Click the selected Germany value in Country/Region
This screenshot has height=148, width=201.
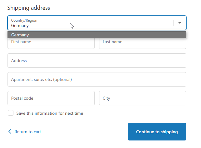pos(20,26)
